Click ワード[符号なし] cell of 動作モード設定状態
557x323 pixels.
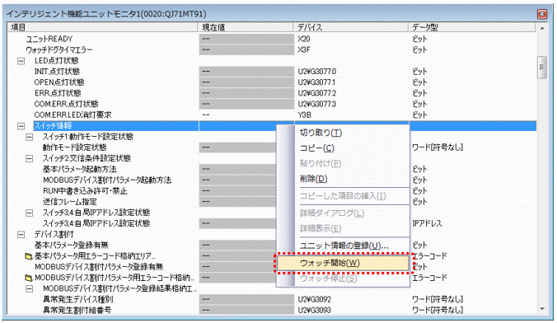click(438, 147)
